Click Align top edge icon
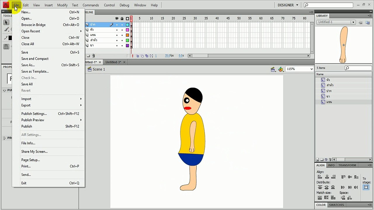The height and width of the screenshot is (210, 374). tap(343, 177)
